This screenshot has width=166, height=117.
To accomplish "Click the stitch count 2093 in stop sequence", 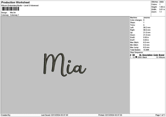I will [x=139, y=57].
